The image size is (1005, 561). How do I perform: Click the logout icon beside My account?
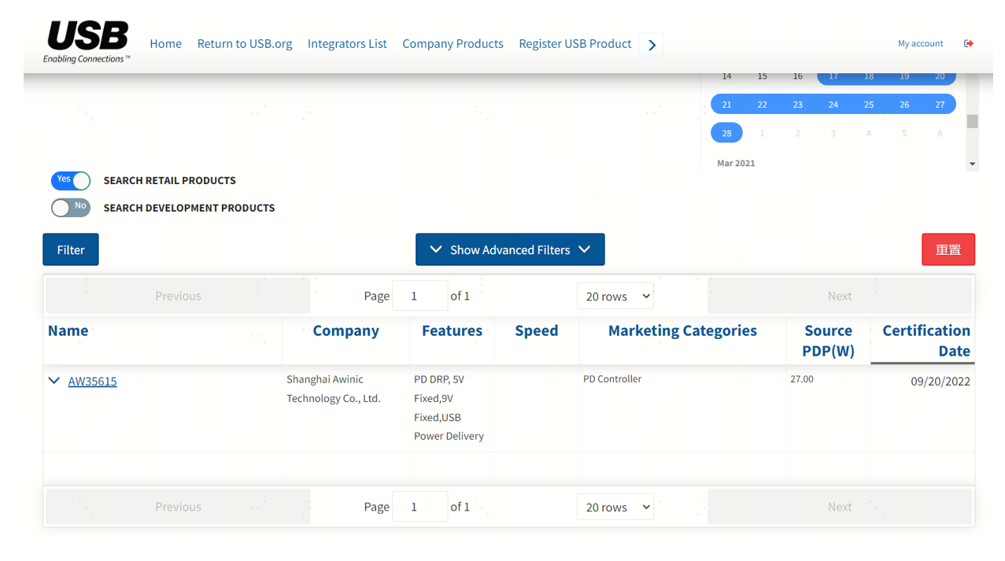pyautogui.click(x=968, y=43)
